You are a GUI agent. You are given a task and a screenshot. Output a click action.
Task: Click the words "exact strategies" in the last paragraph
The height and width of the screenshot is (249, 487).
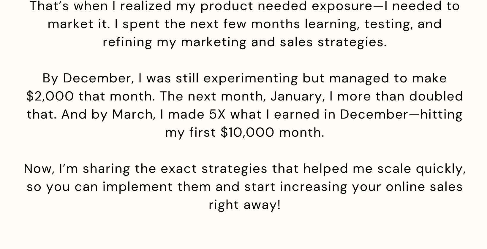(214, 169)
